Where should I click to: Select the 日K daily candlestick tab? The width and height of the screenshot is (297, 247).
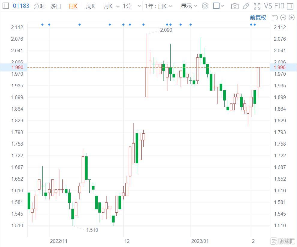pyautogui.click(x=73, y=6)
